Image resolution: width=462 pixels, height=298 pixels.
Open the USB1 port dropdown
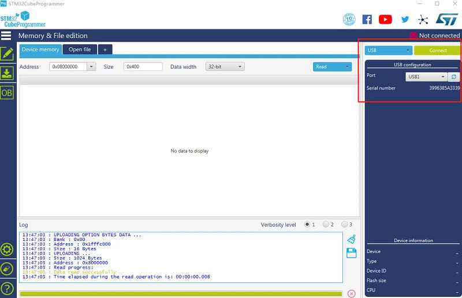click(x=426, y=77)
